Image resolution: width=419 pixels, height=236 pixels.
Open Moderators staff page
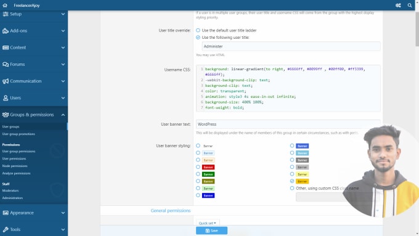10,190
